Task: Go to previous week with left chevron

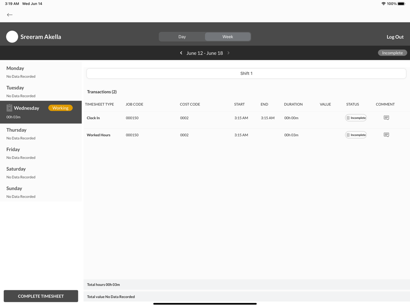Action: point(181,53)
